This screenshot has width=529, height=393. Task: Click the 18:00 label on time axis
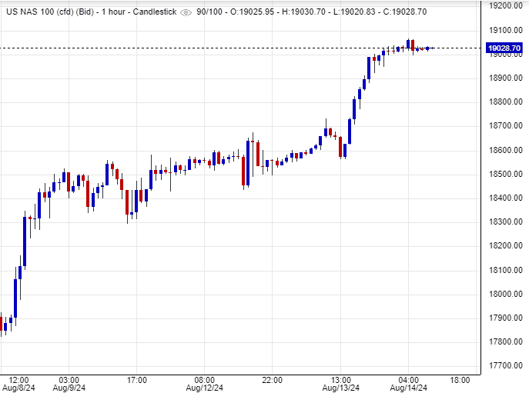tap(460, 380)
